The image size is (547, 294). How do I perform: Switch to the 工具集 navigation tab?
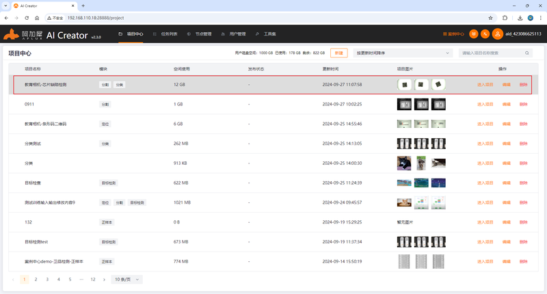(266, 34)
